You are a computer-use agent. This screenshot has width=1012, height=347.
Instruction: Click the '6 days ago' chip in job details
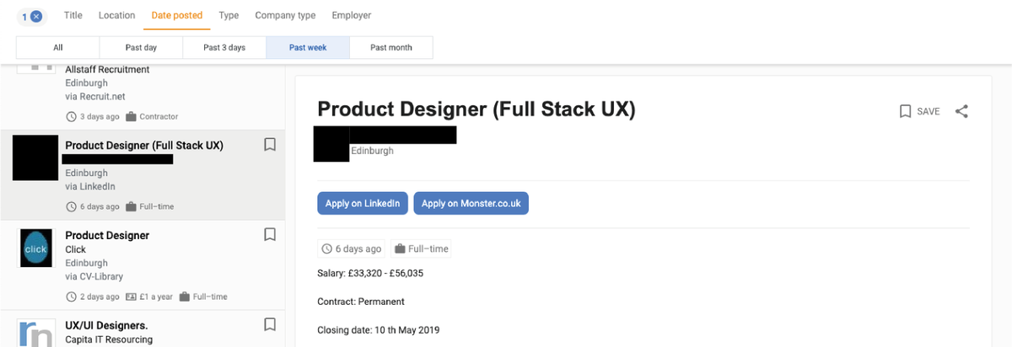coord(351,248)
